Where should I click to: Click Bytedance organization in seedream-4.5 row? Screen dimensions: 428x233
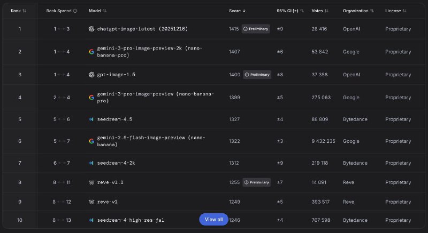coord(355,119)
